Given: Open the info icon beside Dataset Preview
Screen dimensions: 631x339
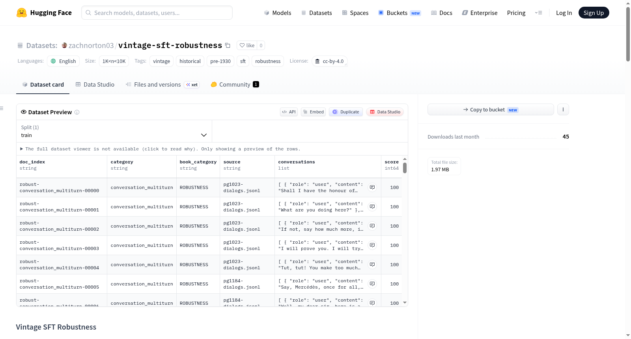Looking at the screenshot, I should tap(77, 112).
